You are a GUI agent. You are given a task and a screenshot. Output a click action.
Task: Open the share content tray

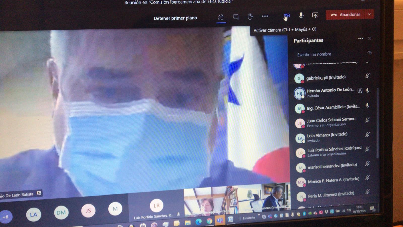[x=315, y=15]
